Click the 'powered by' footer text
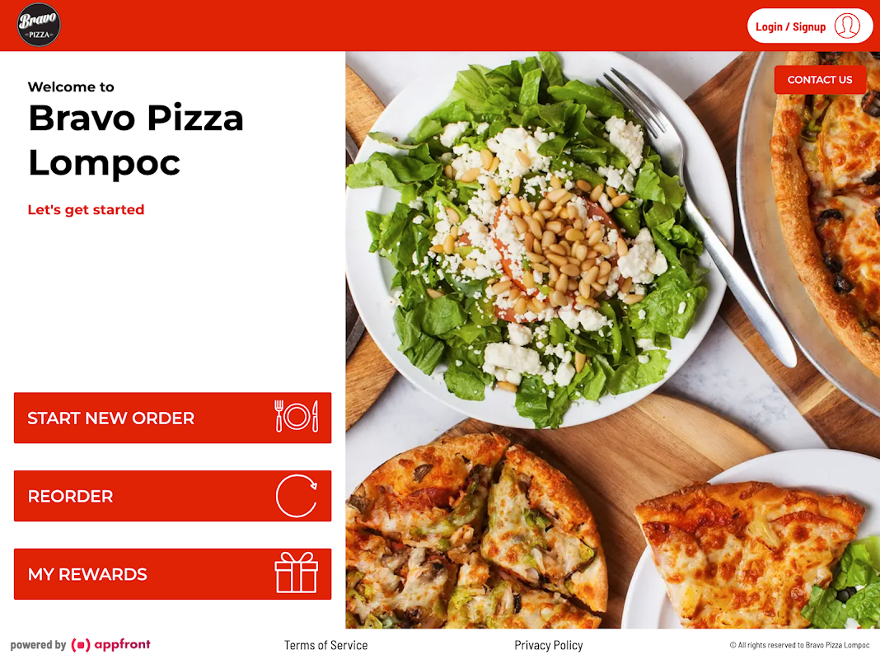Screen dimensions: 880x659 click(38, 644)
